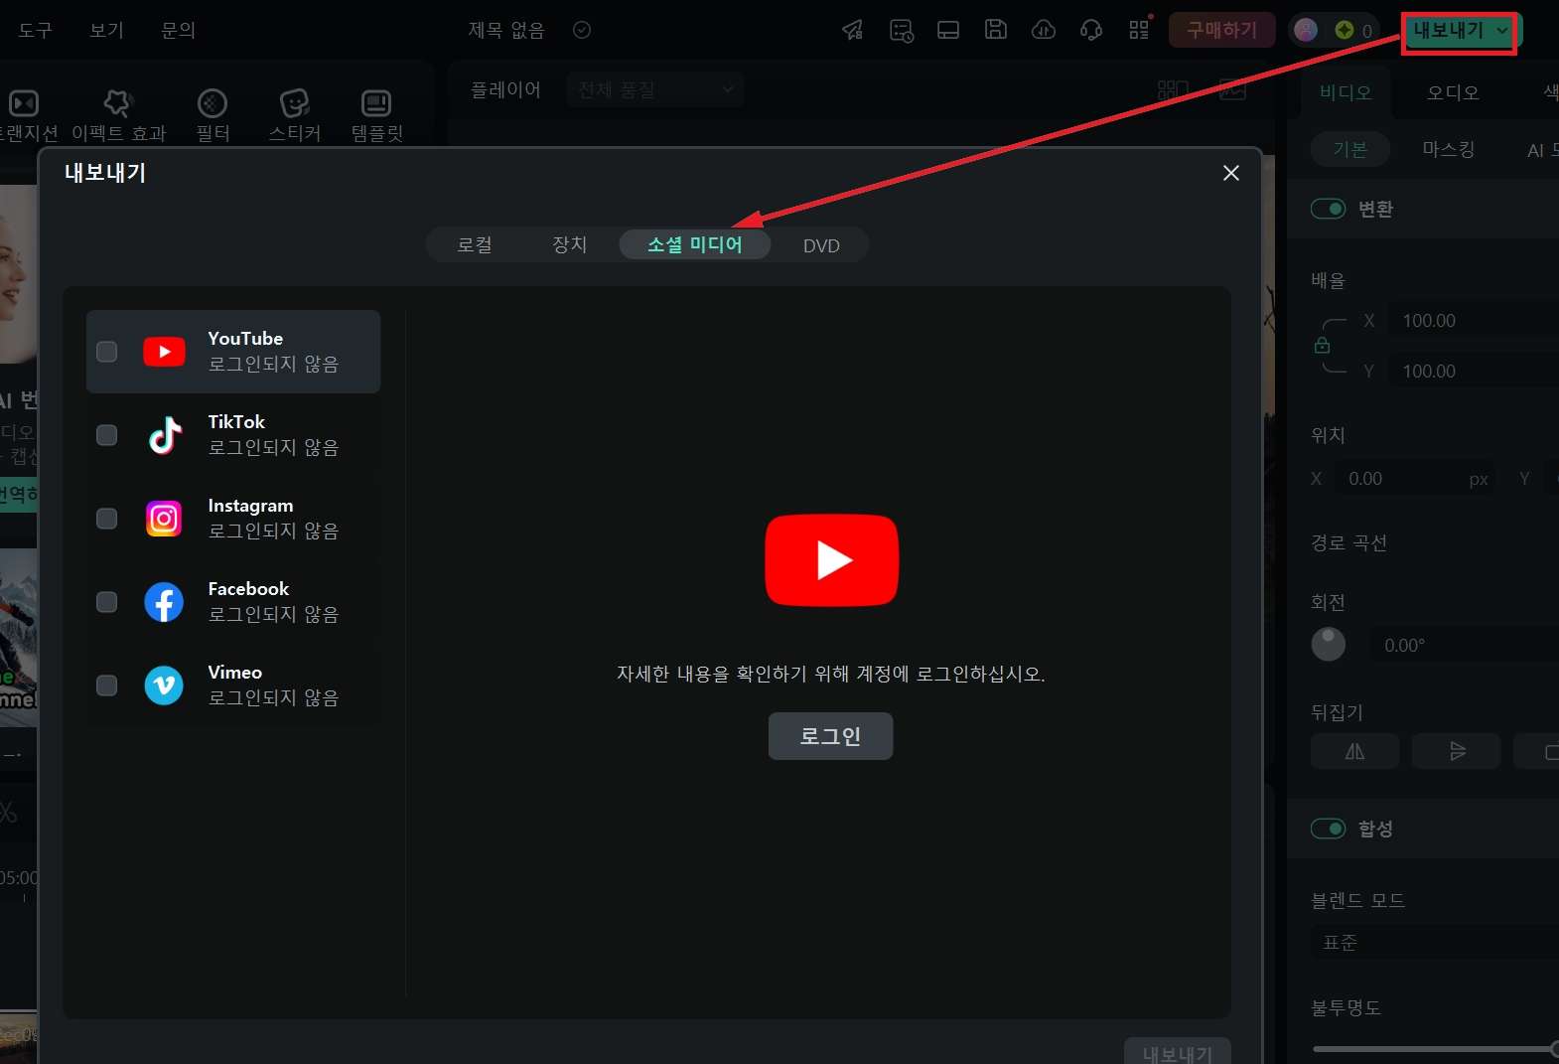Open the save project icon
1559x1064 pixels.
996,30
